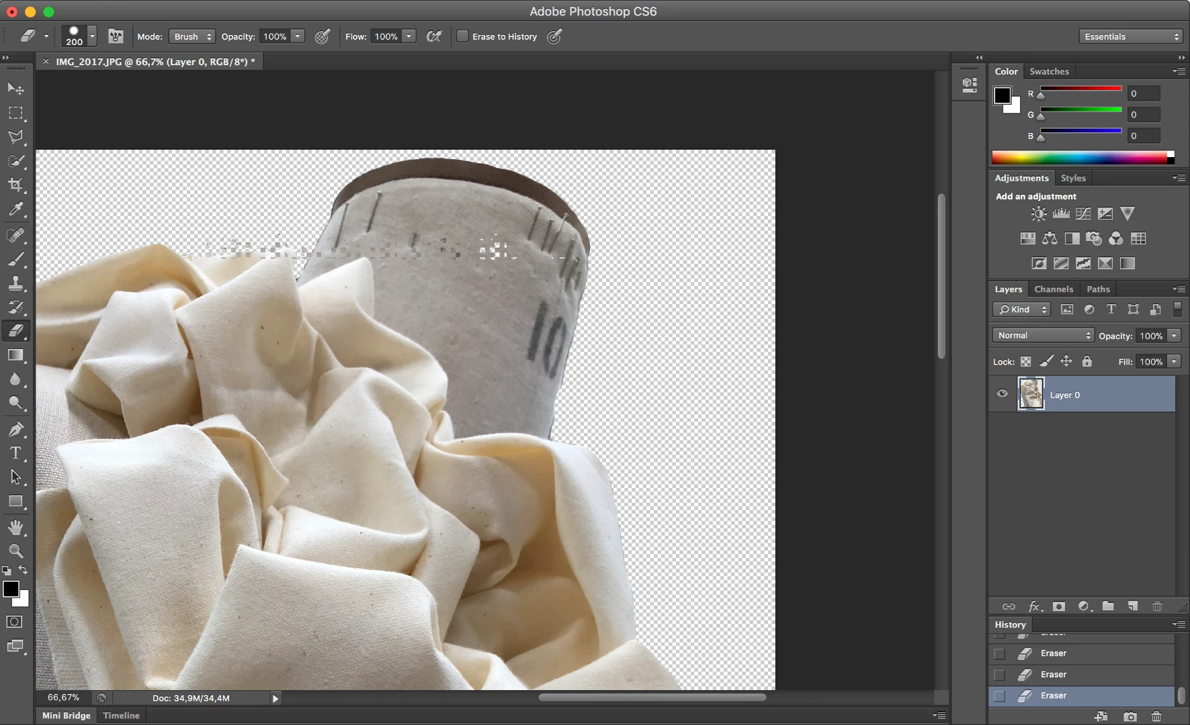Switch to the Styles tab
The width and height of the screenshot is (1190, 725).
(1073, 178)
